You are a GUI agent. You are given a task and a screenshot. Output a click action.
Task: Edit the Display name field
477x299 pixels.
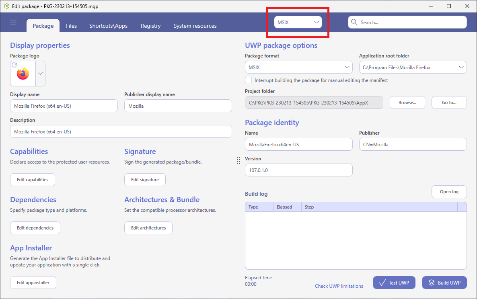point(64,106)
